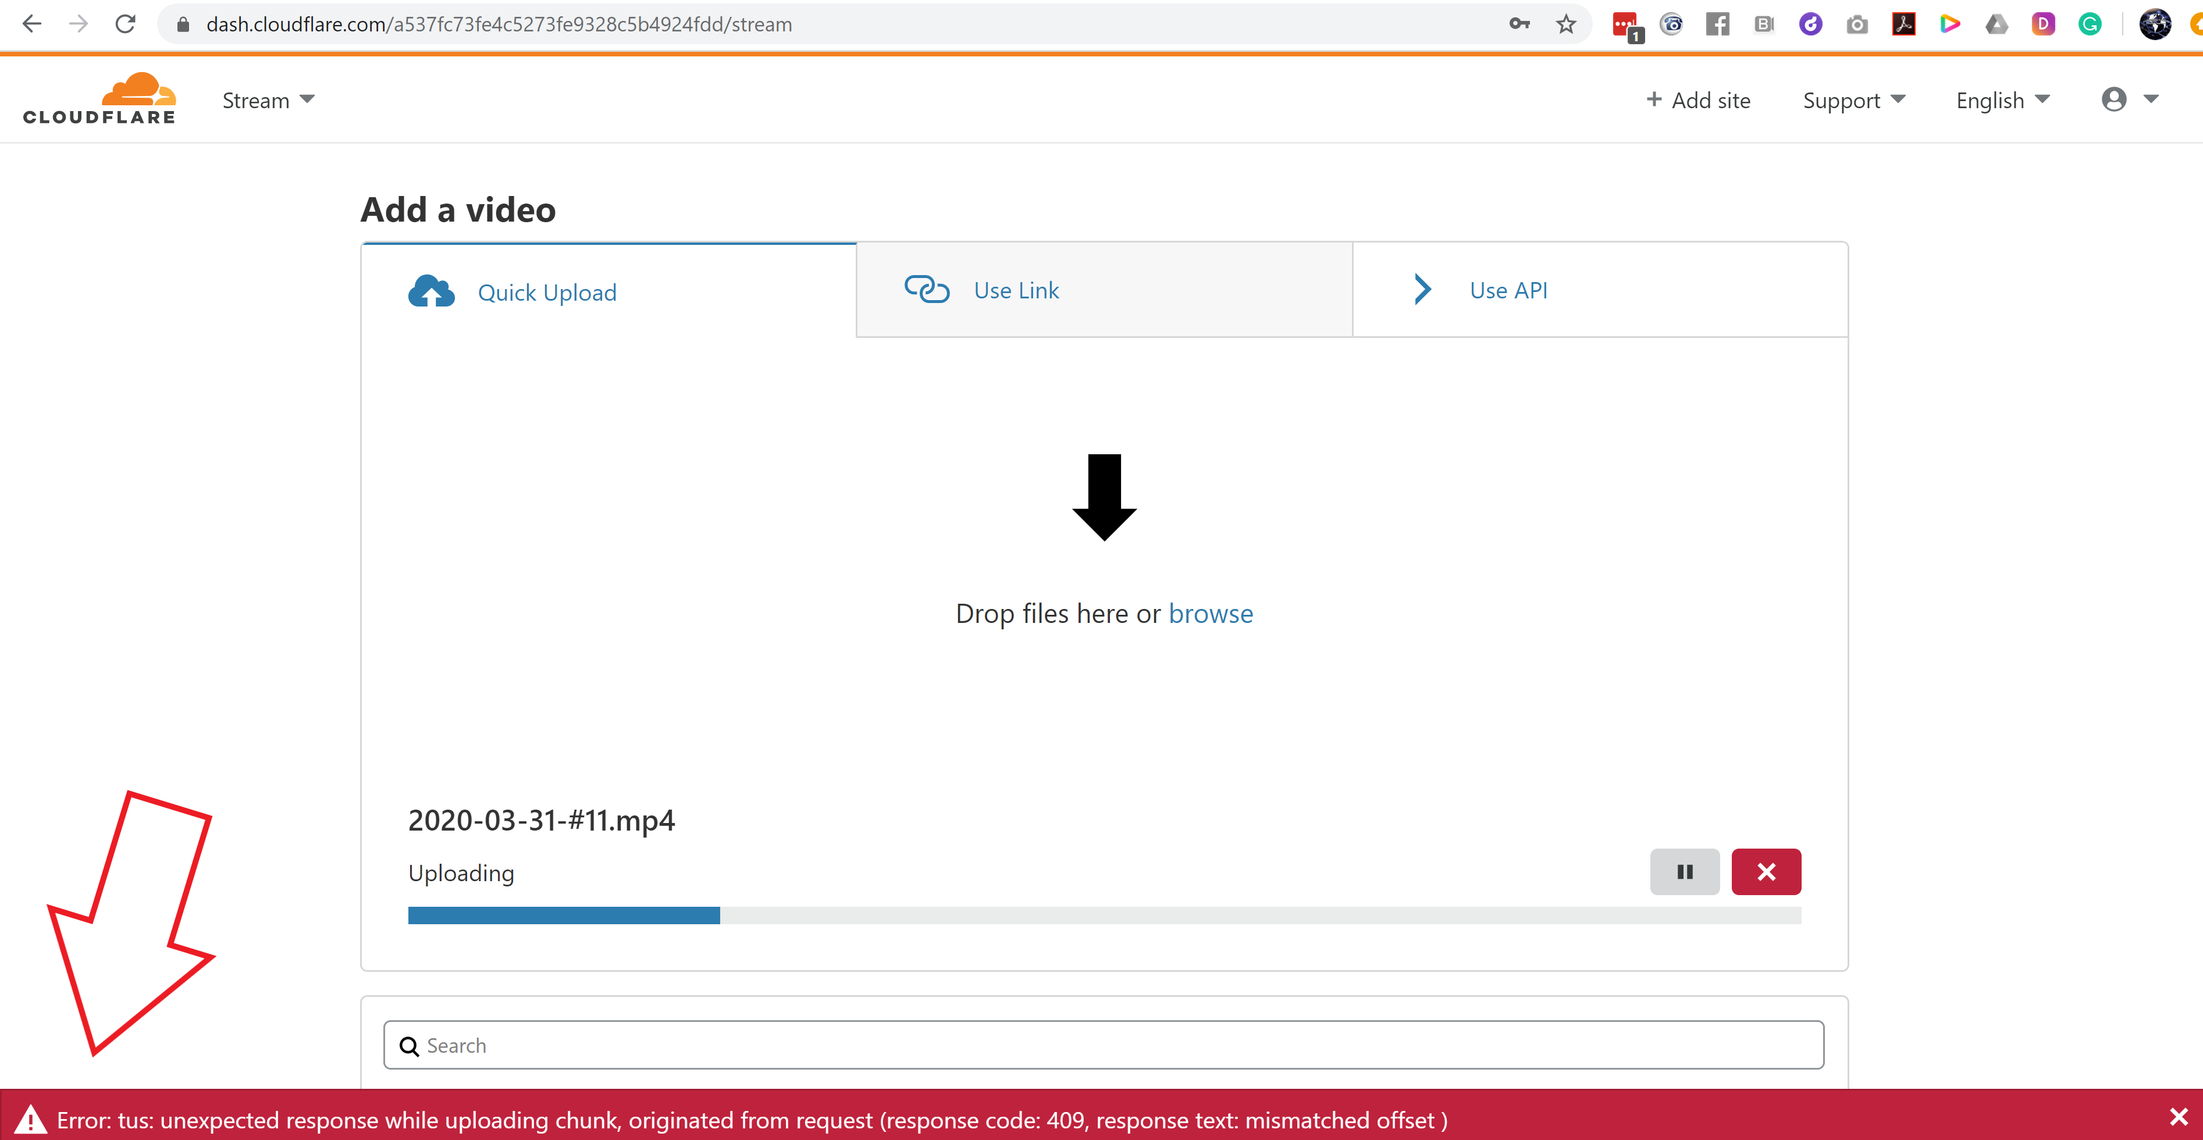Expand the English language selector
Viewport: 2203px width, 1140px height.
2002,100
